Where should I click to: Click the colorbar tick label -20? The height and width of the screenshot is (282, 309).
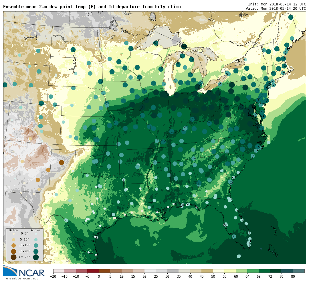tap(53, 277)
